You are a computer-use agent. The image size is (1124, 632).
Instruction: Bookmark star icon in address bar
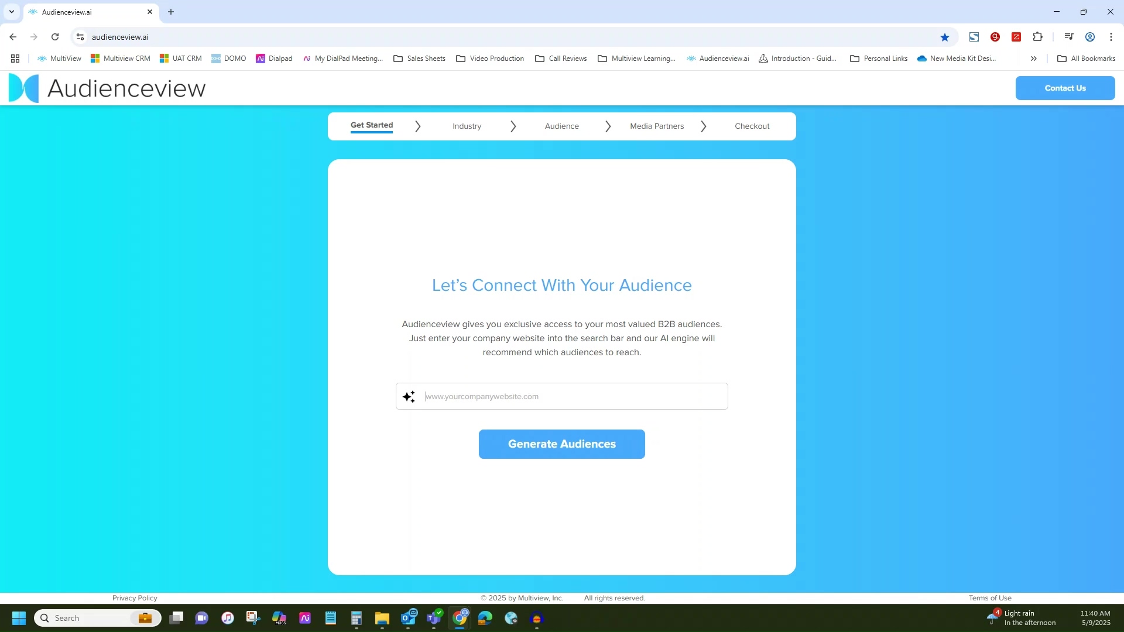[x=945, y=37]
